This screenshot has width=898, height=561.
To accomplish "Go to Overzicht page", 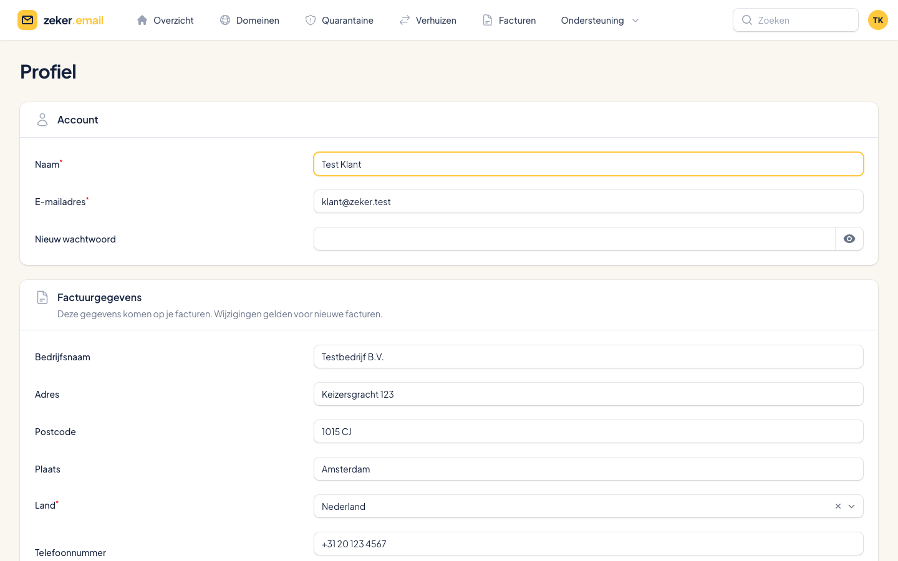I will [x=165, y=20].
